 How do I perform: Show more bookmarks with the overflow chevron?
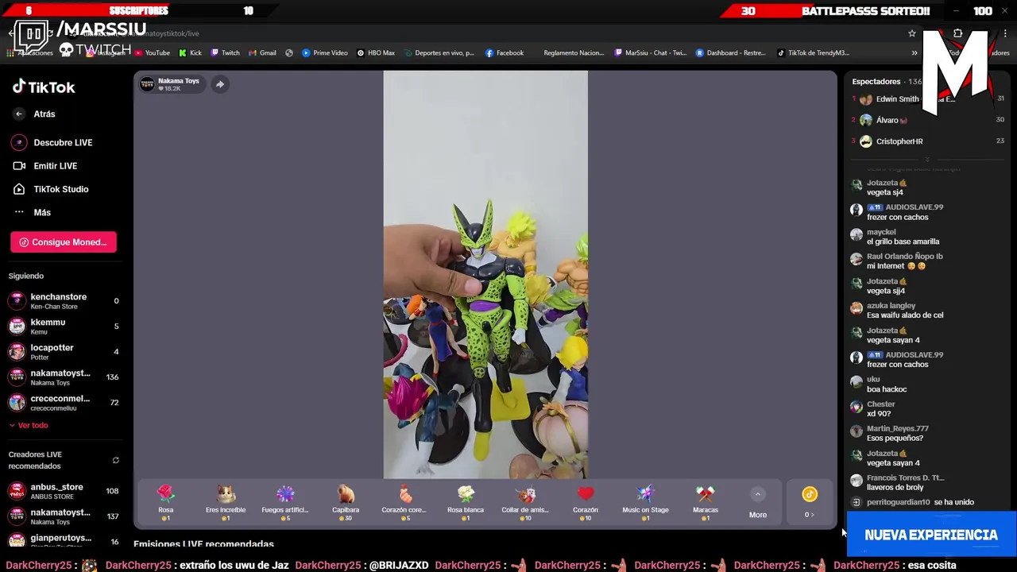[915, 53]
